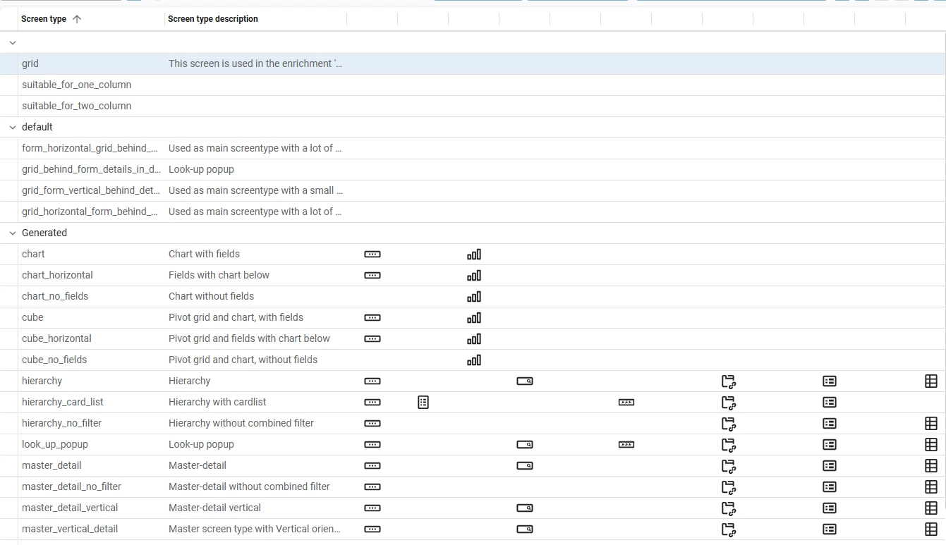Sort by the Screen type column header

(x=44, y=19)
